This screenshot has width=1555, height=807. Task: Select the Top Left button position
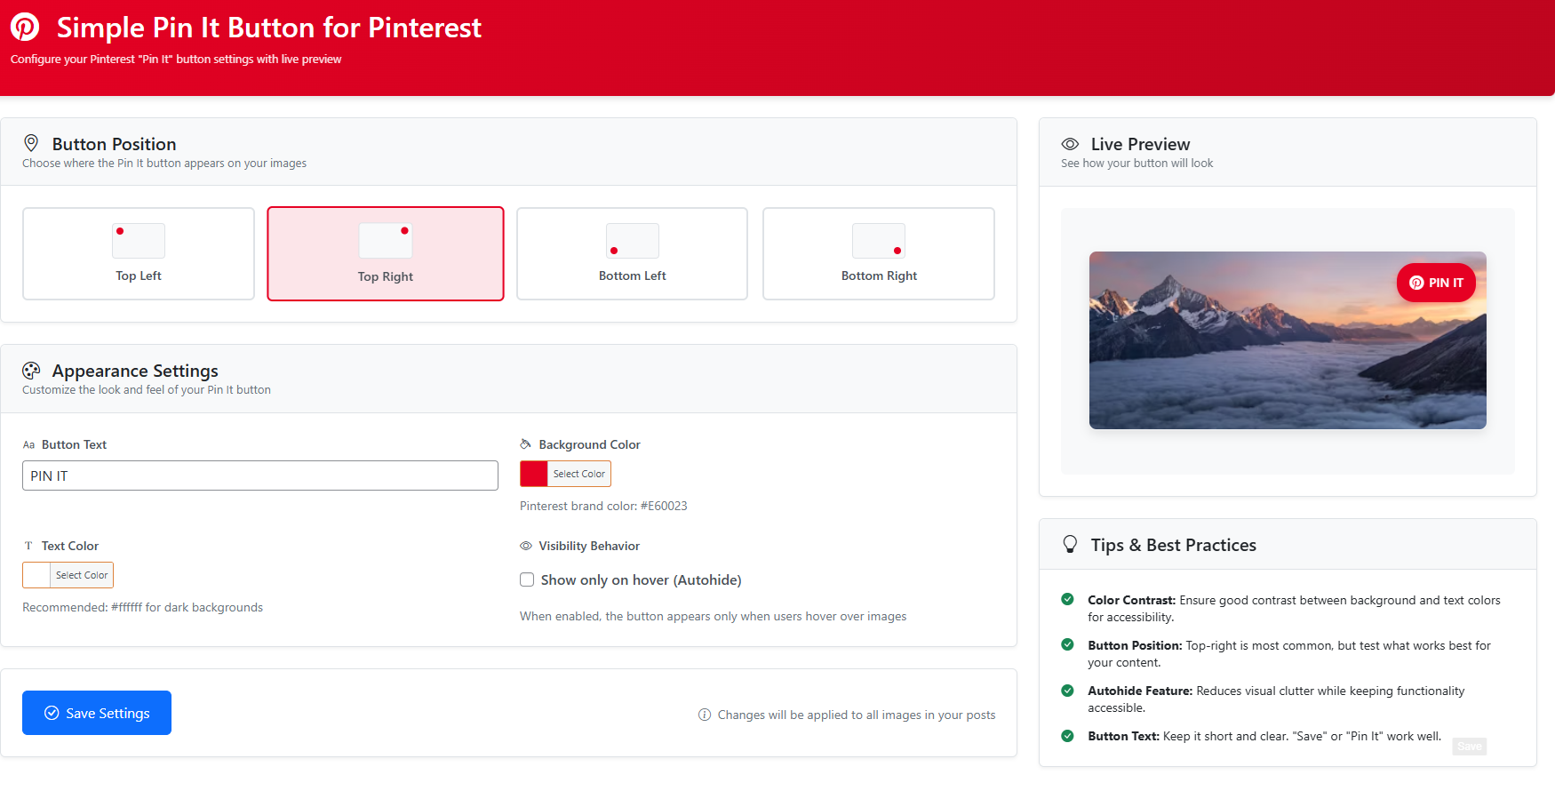pyautogui.click(x=139, y=253)
